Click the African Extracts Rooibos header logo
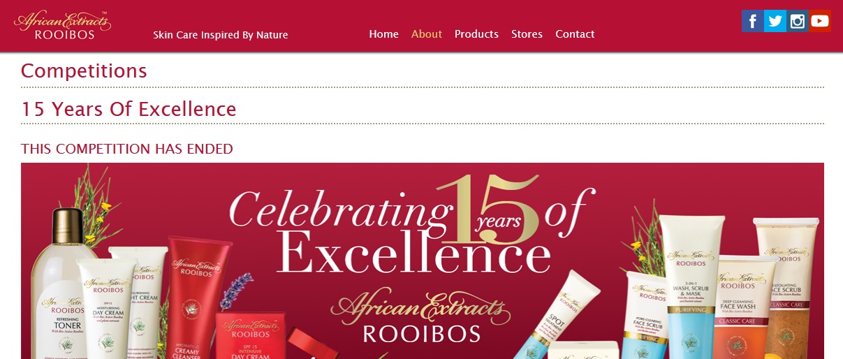Image resolution: width=843 pixels, height=359 pixels. pyautogui.click(x=62, y=25)
